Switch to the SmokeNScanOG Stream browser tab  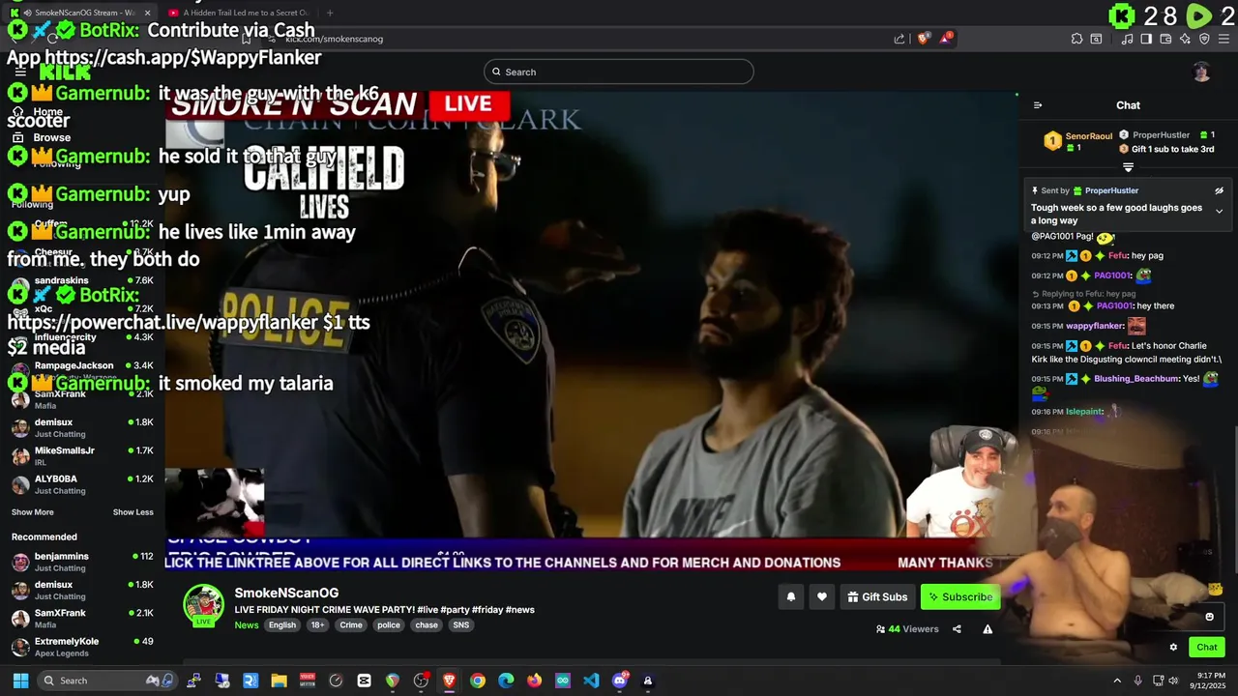point(81,13)
